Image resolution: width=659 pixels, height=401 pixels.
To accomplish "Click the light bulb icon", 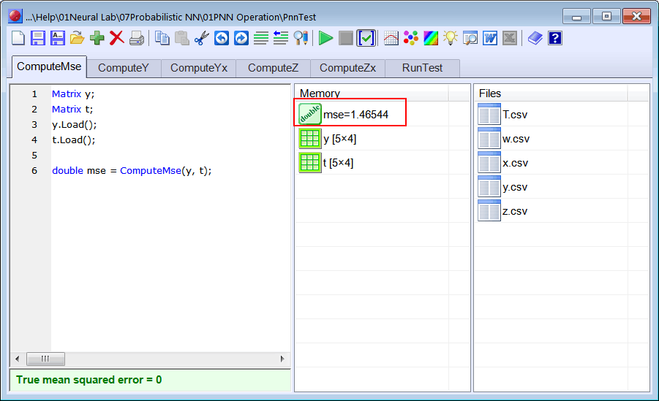I will (x=451, y=38).
